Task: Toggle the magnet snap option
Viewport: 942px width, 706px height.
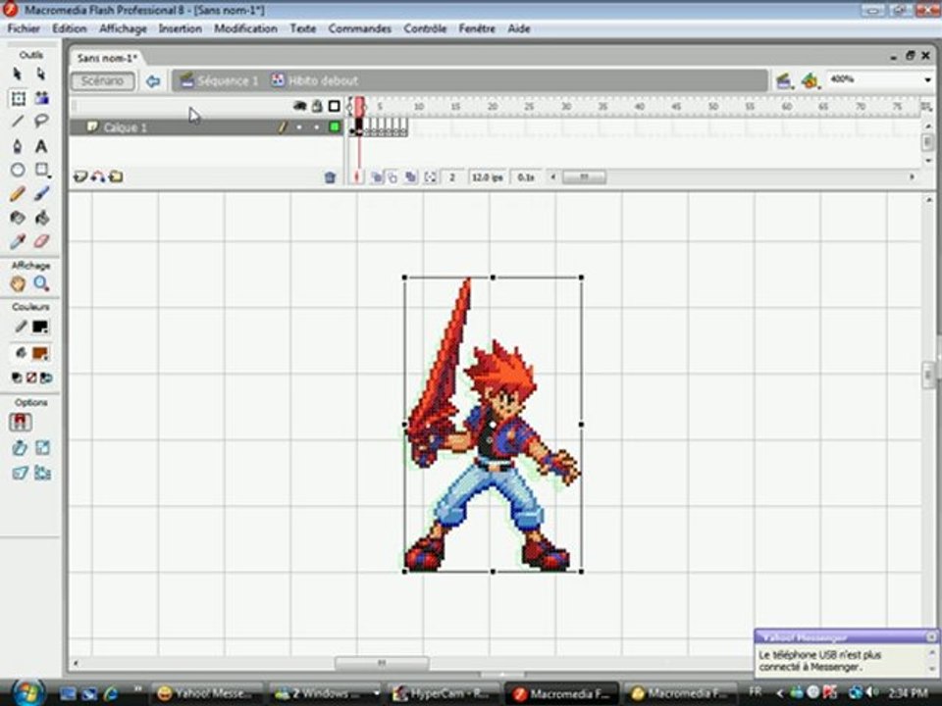Action: click(x=21, y=423)
